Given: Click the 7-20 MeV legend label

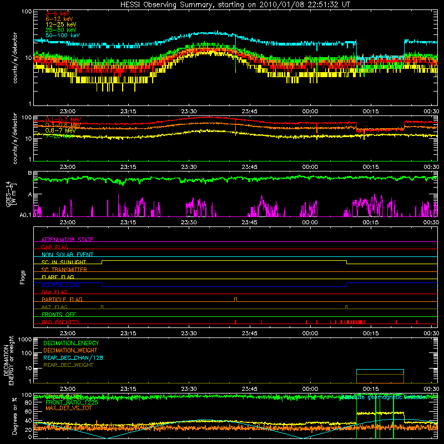Looking at the screenshot, I should 59,136.
